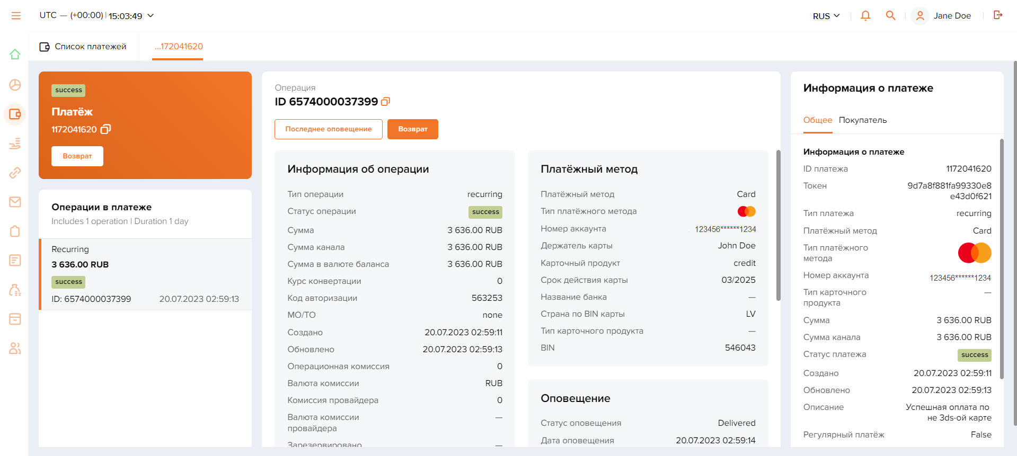Select the ...172041620 payment tab
Viewport: 1017px width, 456px height.
179,47
